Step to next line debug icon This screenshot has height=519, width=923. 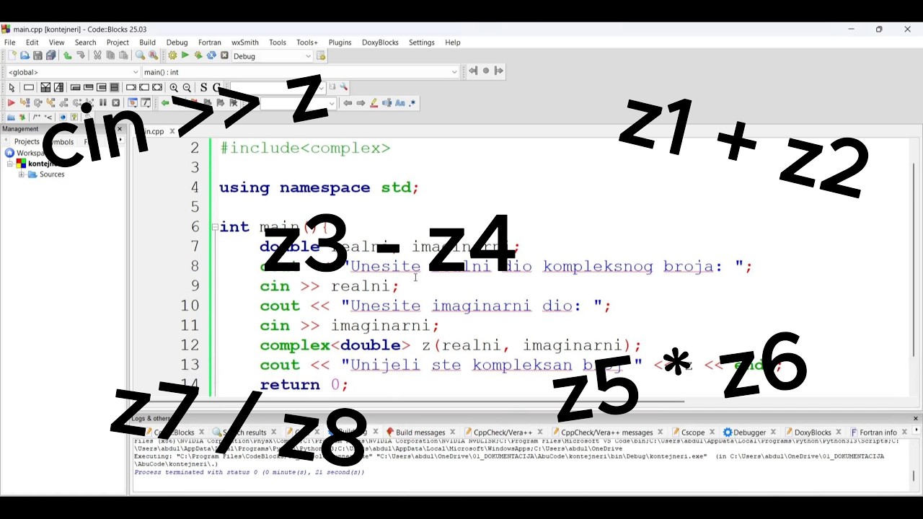38,102
